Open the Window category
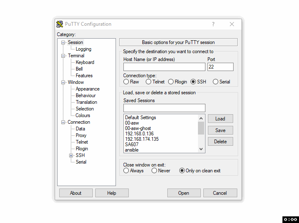 click(x=76, y=82)
